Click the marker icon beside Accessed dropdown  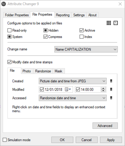111,98
